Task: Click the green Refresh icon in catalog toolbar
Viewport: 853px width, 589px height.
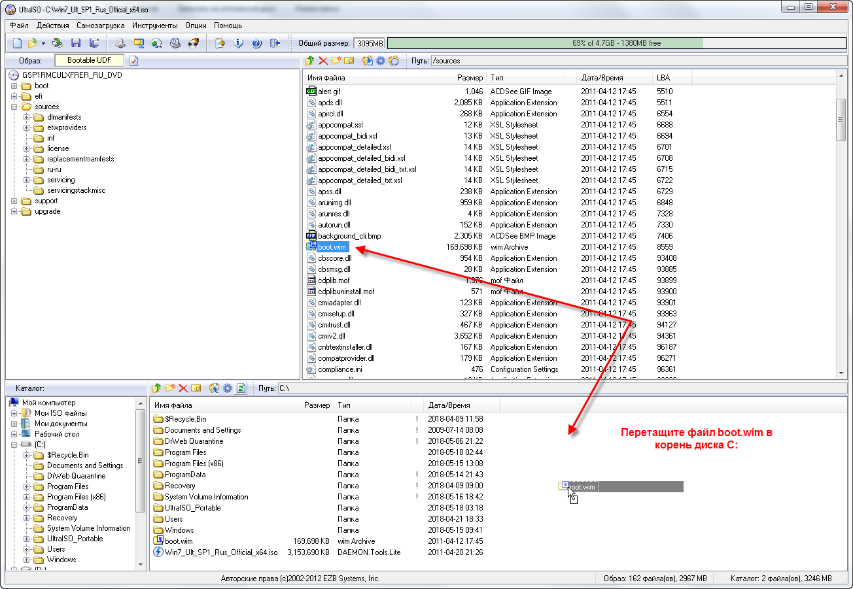Action: (x=241, y=388)
